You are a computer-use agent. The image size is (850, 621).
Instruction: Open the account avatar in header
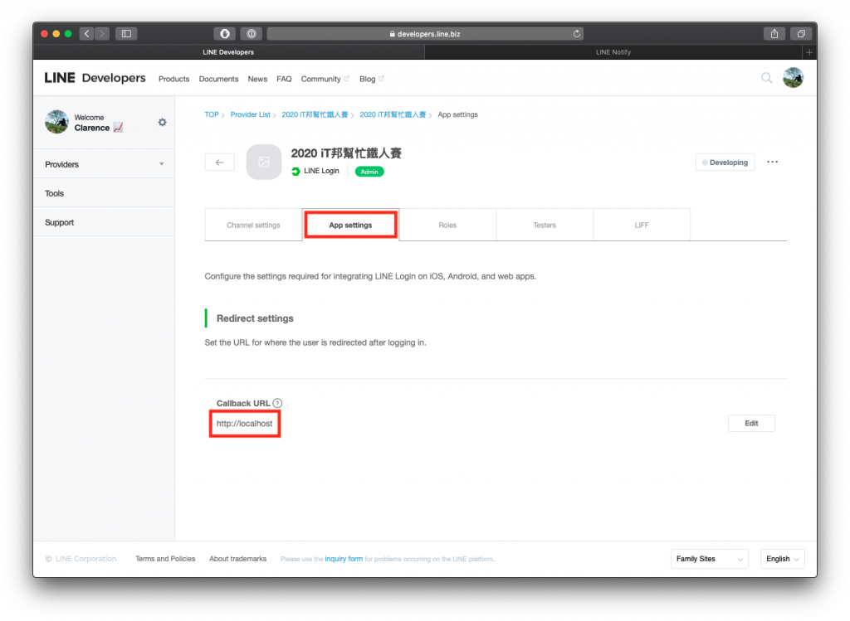[x=793, y=78]
